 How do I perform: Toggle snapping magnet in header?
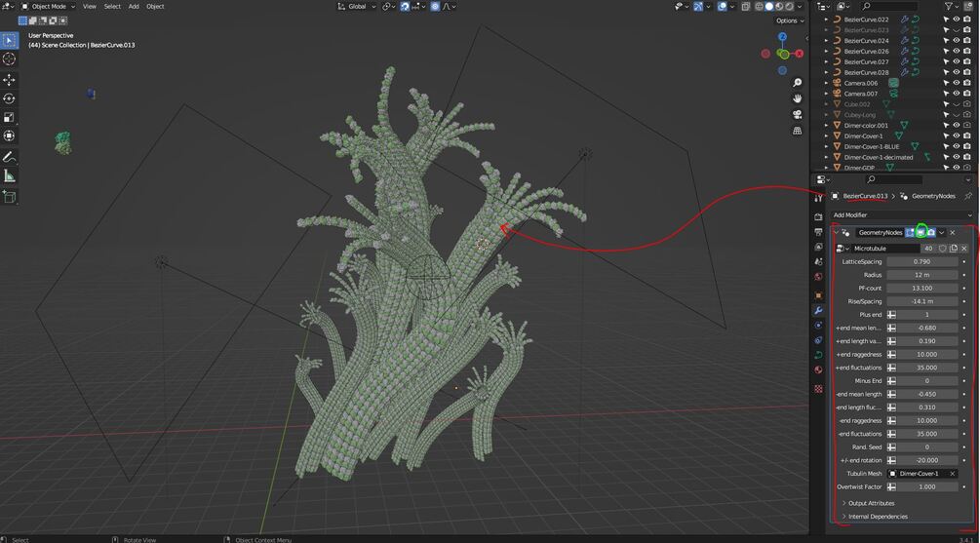(405, 6)
